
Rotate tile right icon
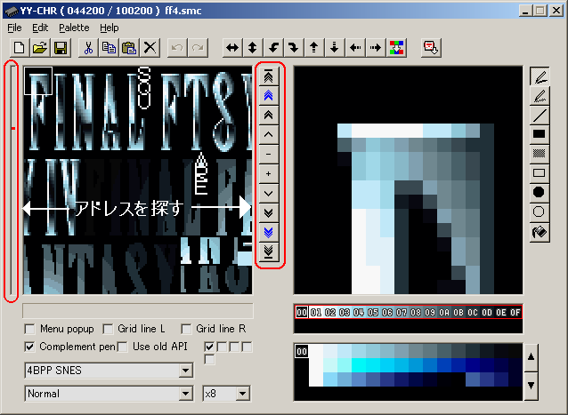(294, 48)
